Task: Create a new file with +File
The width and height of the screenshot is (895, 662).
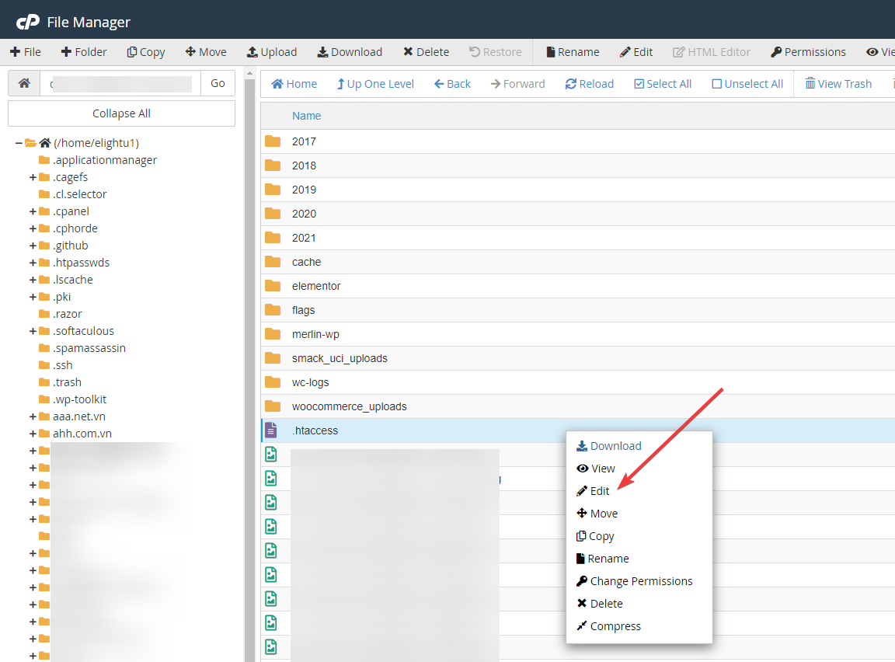Action: [x=26, y=52]
